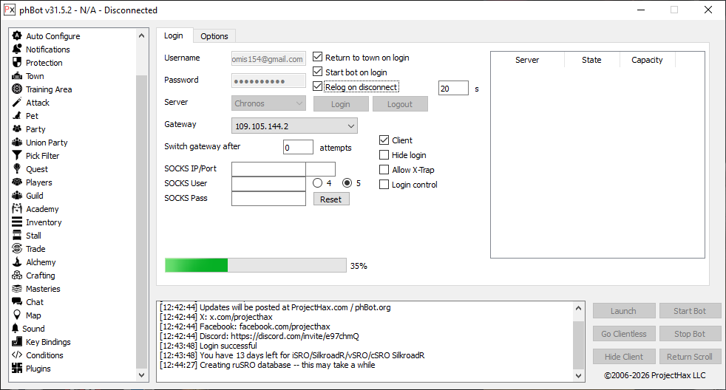Select the Alchemy icon in sidebar
Image resolution: width=726 pixels, height=390 pixels.
18,261
